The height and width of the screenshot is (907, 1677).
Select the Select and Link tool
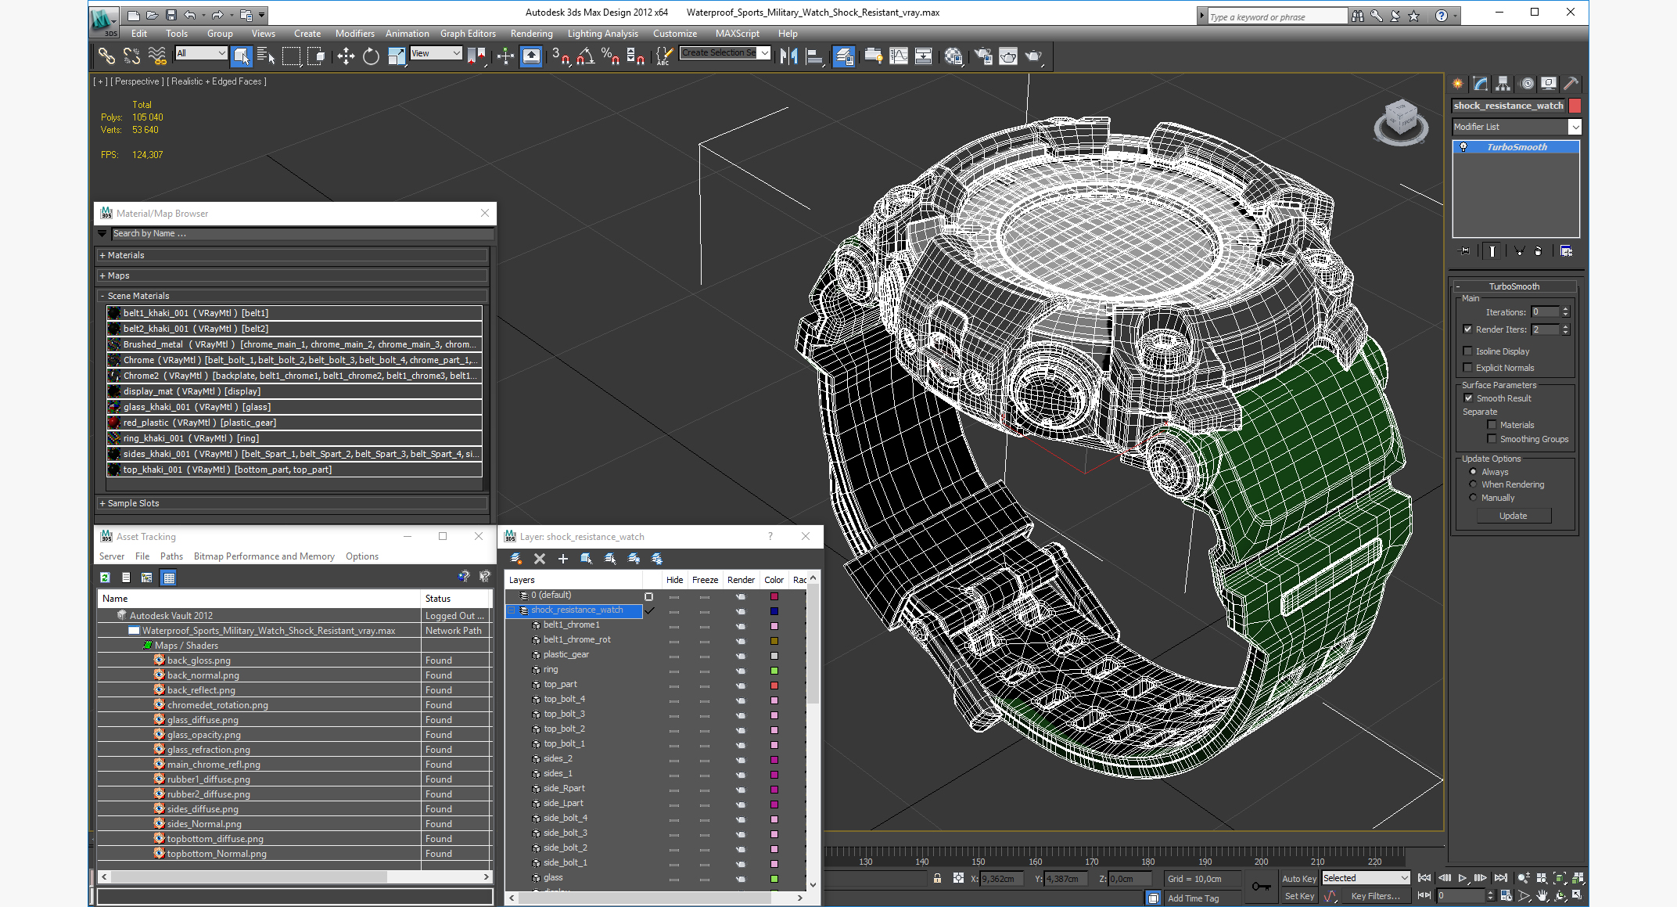[x=106, y=56]
